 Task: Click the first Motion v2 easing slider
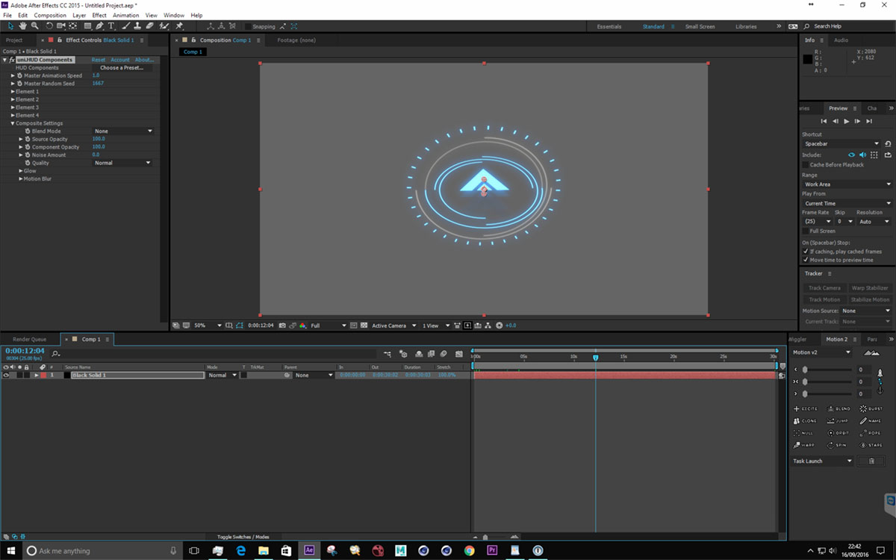(805, 370)
